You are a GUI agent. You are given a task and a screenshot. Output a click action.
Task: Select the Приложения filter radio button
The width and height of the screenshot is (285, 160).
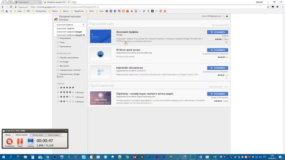pyautogui.click(x=58, y=46)
